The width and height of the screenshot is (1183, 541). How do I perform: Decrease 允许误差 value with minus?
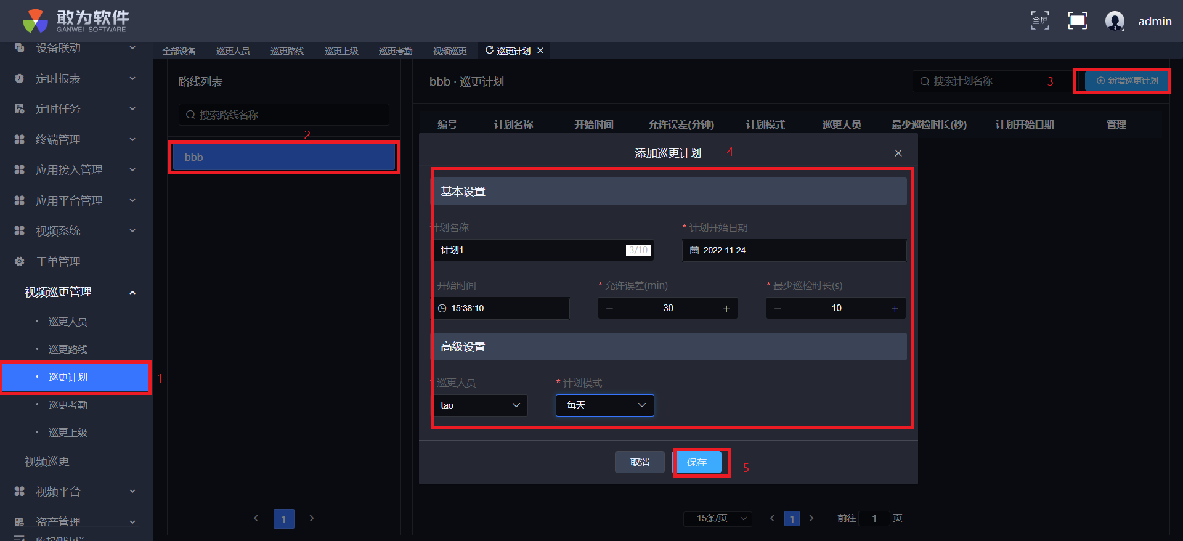[609, 308]
